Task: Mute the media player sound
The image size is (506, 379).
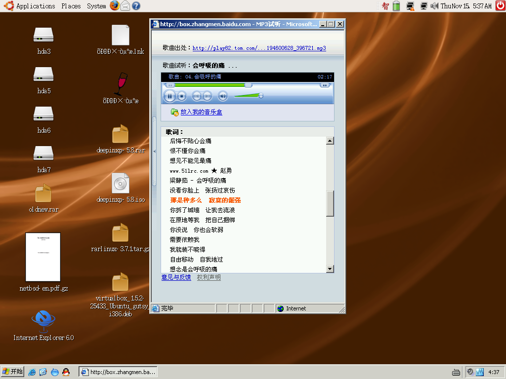Action: [x=223, y=96]
